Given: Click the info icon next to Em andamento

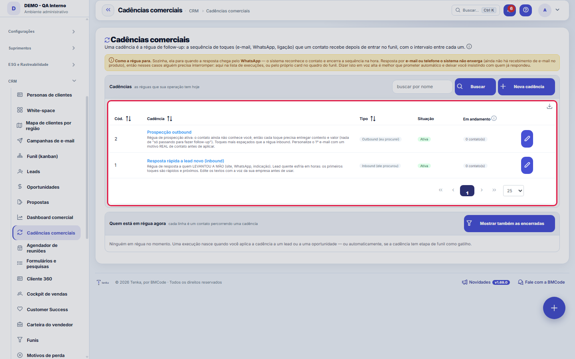Looking at the screenshot, I should 494,118.
